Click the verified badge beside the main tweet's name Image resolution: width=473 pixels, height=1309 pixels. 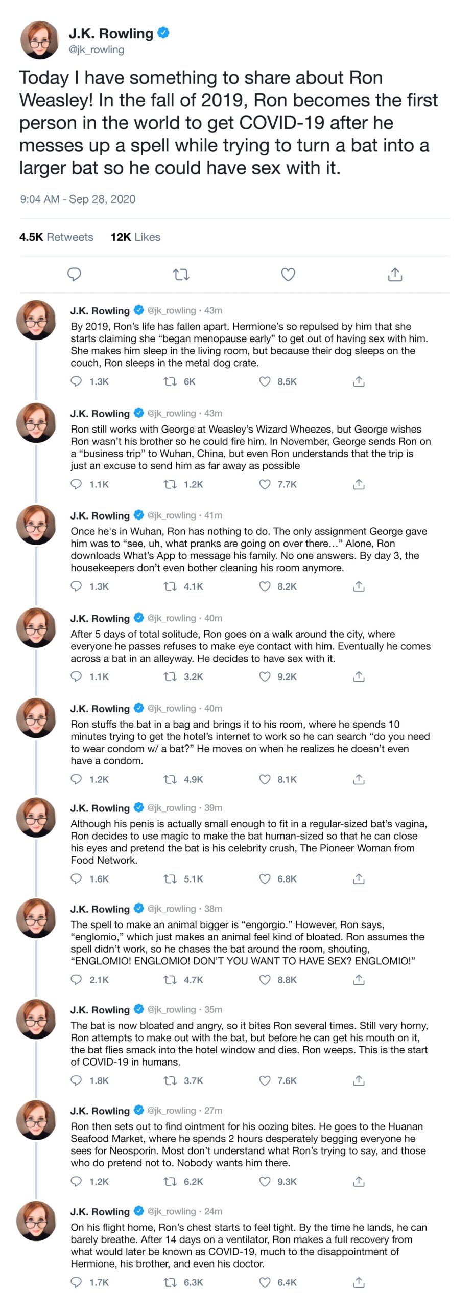click(x=163, y=33)
